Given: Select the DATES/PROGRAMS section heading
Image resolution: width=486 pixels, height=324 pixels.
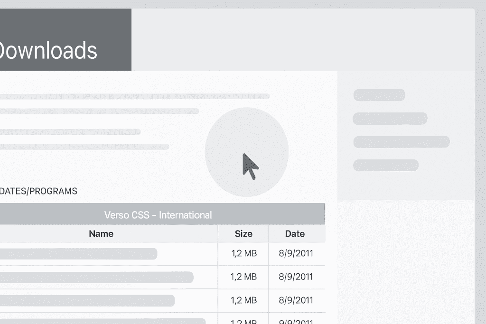Looking at the screenshot, I should [38, 191].
